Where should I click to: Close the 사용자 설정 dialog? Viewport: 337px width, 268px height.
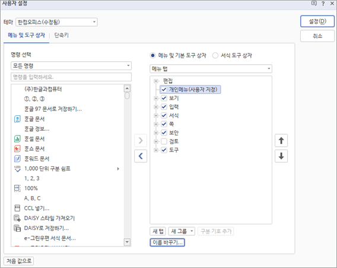(x=332, y=4)
